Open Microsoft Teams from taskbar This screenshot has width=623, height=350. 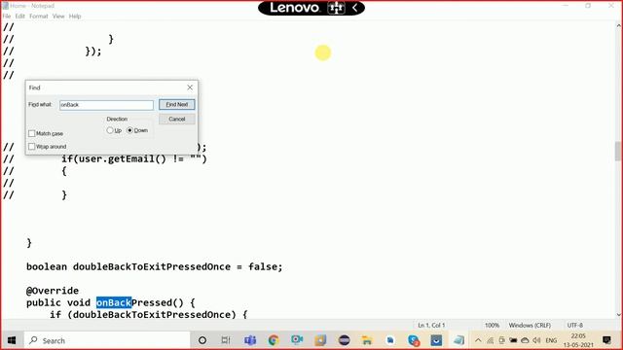[250, 340]
